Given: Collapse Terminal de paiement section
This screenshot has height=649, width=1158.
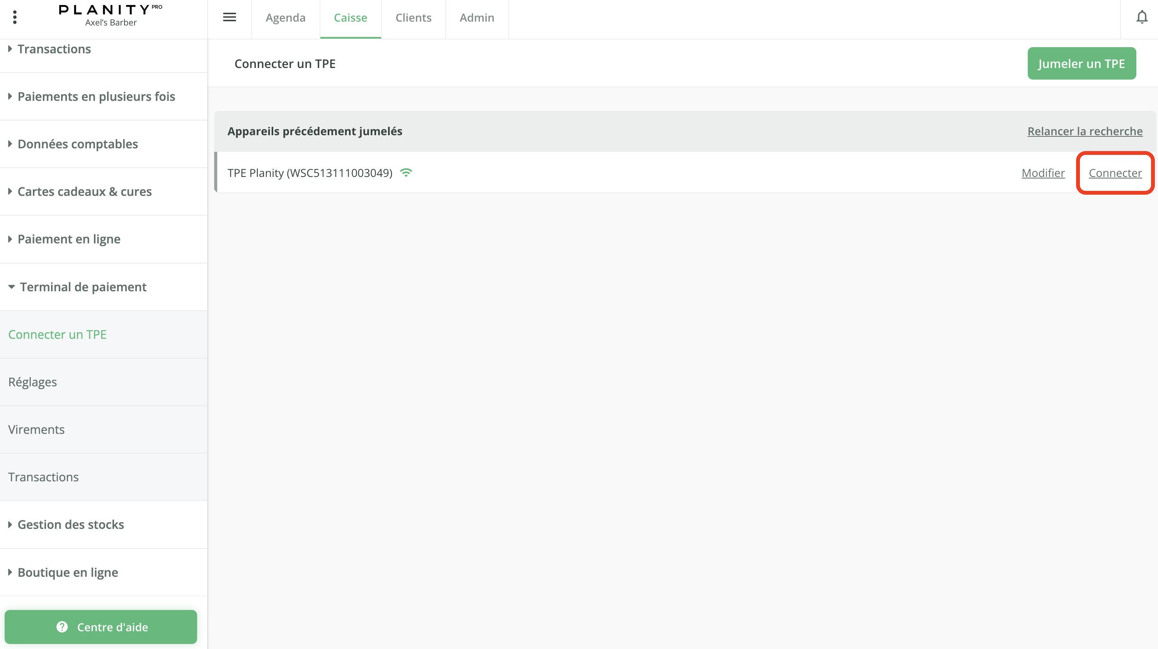Looking at the screenshot, I should pyautogui.click(x=83, y=287).
